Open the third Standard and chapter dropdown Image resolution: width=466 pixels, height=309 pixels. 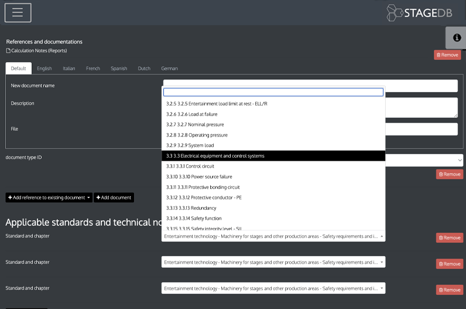tap(273, 288)
